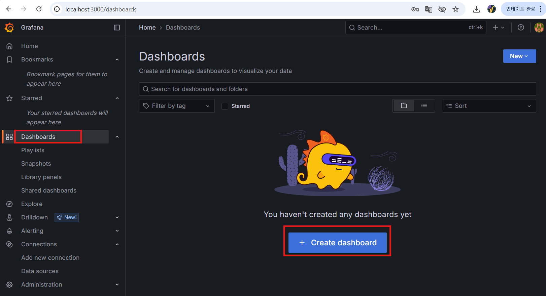Open the plus quick-add menu in top bar
The height and width of the screenshot is (296, 546).
click(499, 28)
